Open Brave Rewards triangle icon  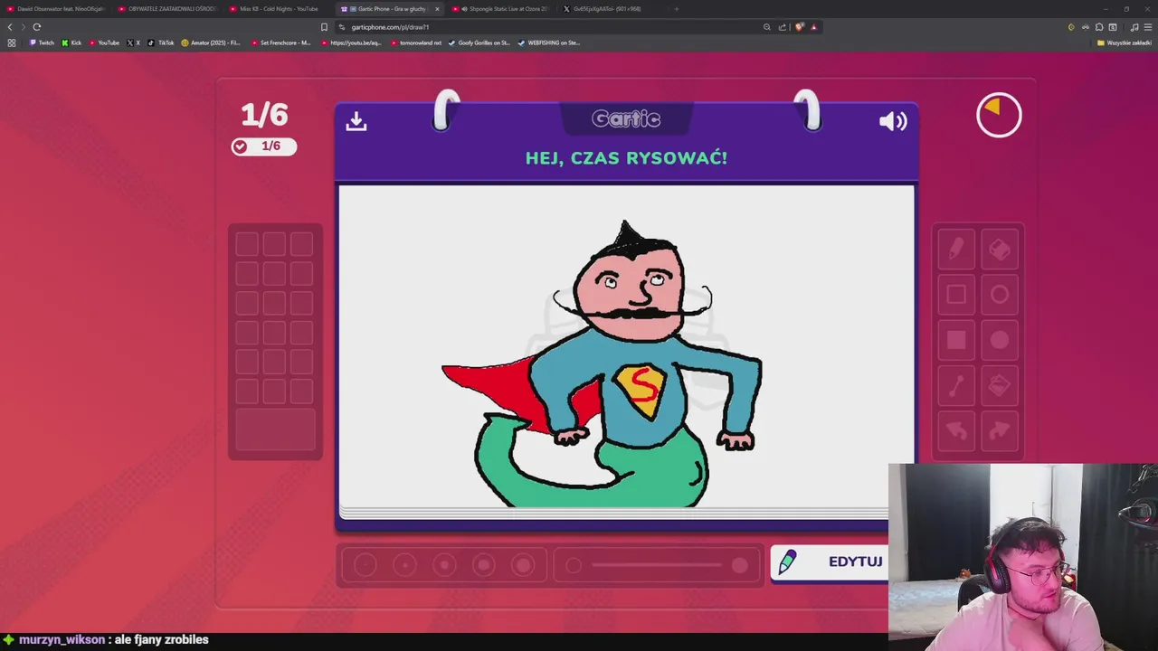(813, 27)
